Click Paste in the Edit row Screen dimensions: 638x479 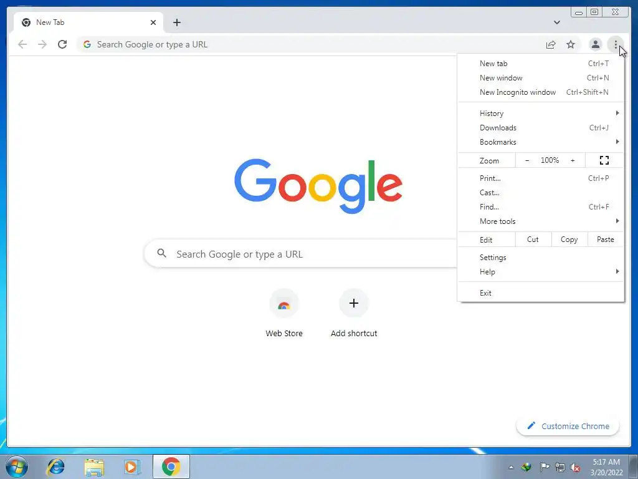tap(606, 239)
